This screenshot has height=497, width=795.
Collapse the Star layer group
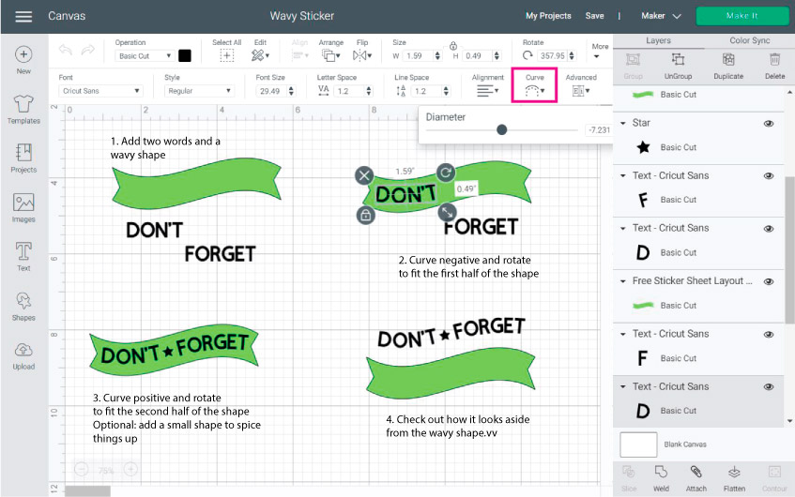tap(623, 123)
